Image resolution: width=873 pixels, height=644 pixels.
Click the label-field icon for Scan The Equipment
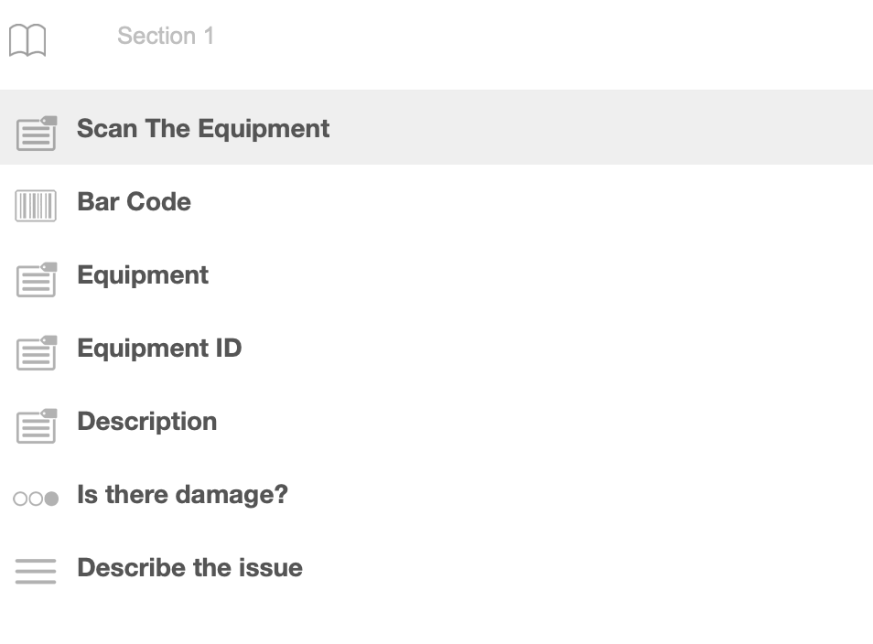[x=37, y=134]
